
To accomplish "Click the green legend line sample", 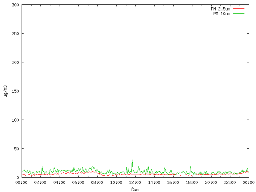I will click(x=238, y=13).
